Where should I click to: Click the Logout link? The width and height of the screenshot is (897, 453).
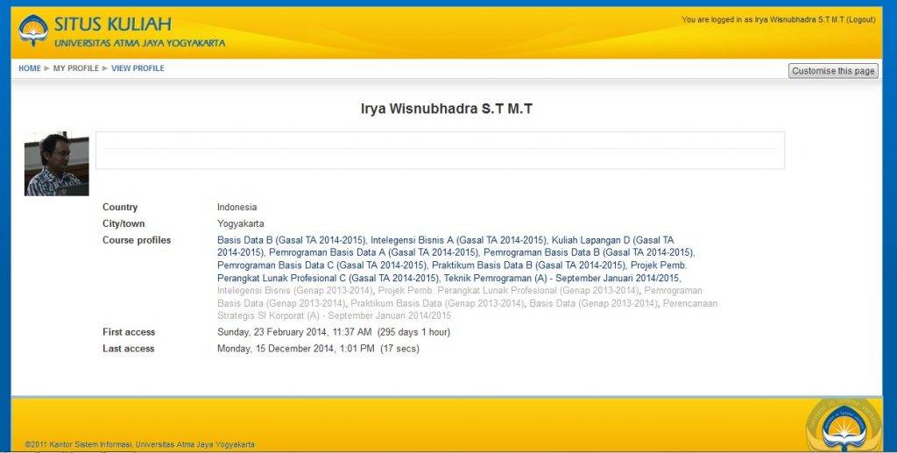point(860,19)
